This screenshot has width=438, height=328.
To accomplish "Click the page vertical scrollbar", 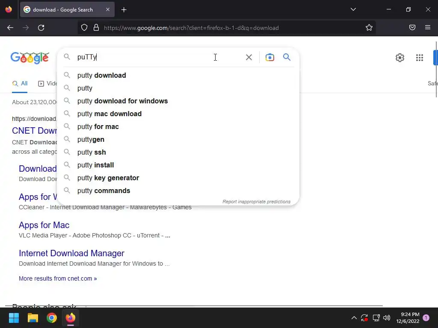I will point(436,70).
